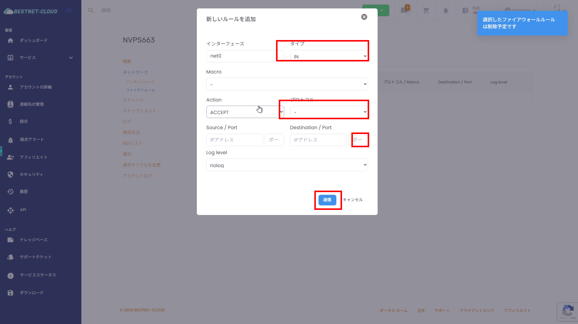Open the Macro dropdown
The height and width of the screenshot is (324, 578).
(x=287, y=84)
